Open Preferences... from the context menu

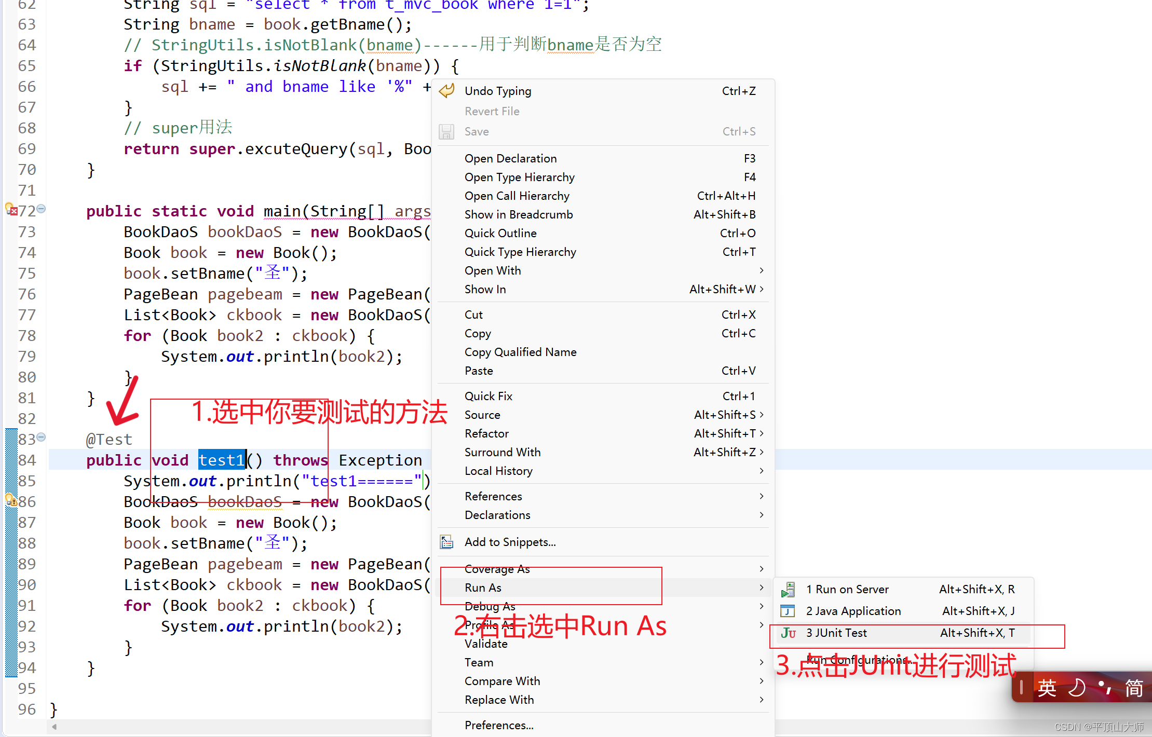tap(498, 725)
